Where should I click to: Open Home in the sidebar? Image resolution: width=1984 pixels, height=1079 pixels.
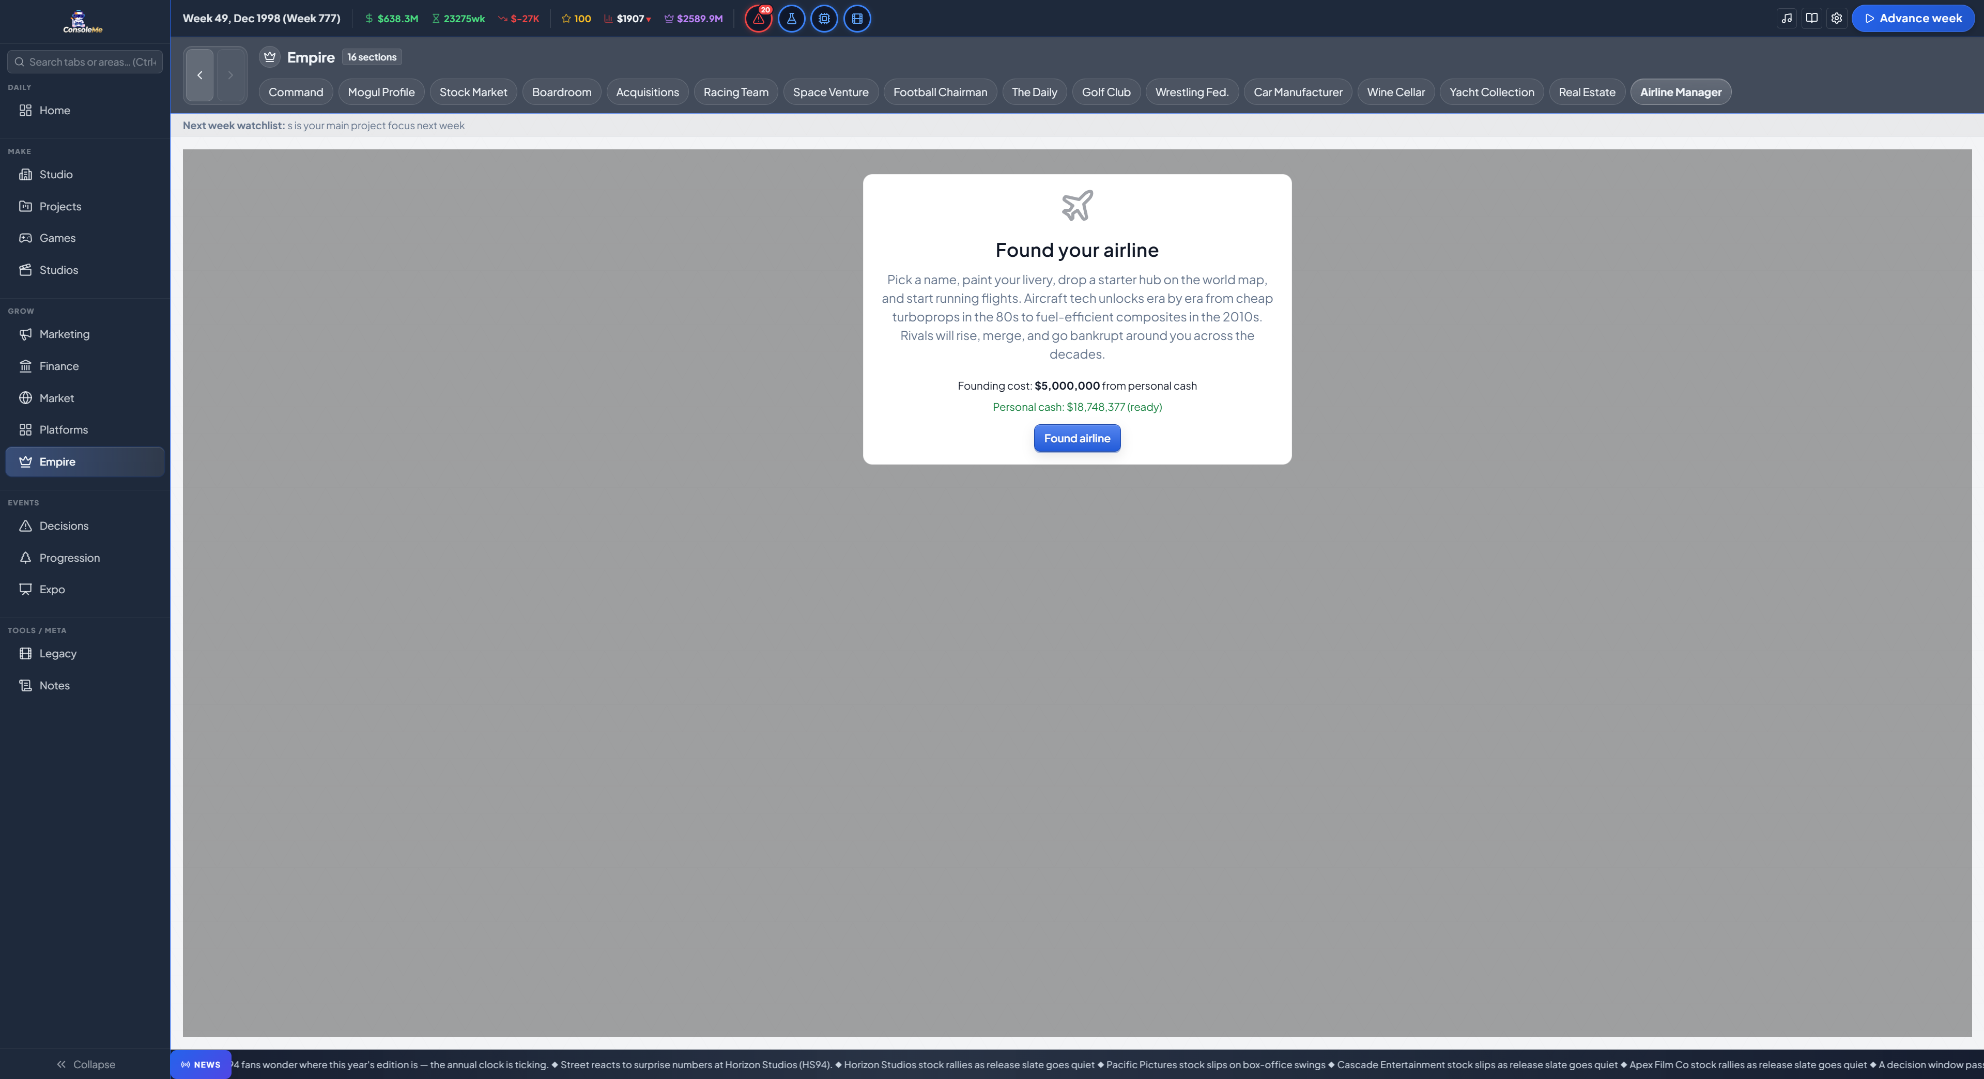coord(85,110)
